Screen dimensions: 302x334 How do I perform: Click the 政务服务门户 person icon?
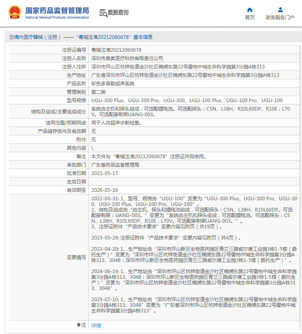pyautogui.click(x=280, y=10)
